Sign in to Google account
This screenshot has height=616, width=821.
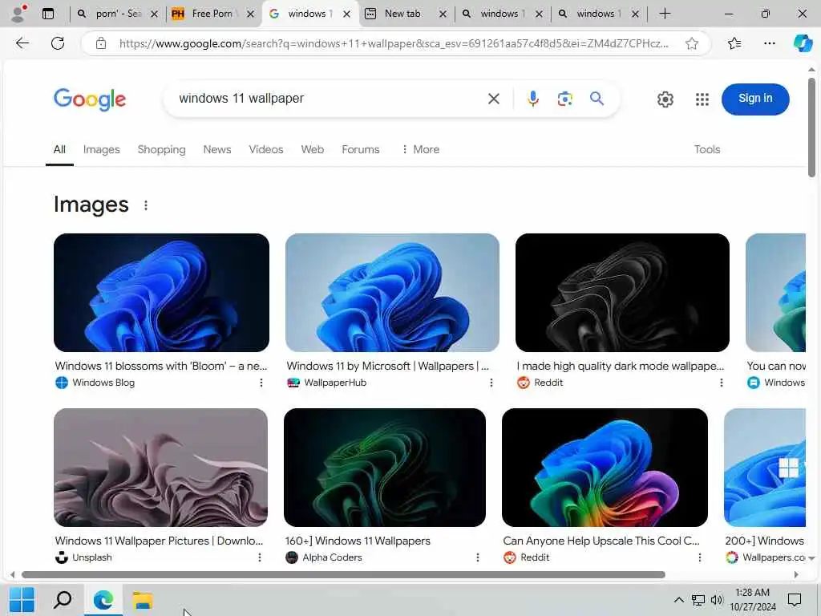755,99
